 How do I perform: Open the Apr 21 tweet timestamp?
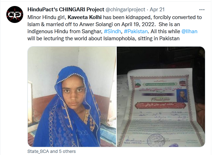(157, 10)
